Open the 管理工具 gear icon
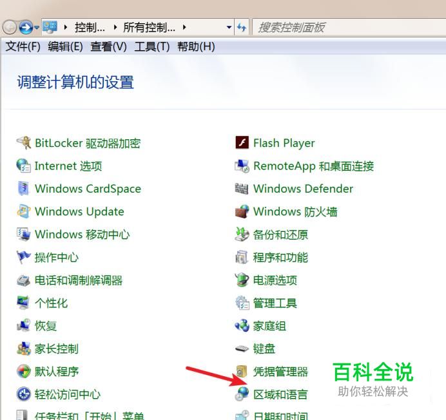The width and height of the screenshot is (446, 420). (x=242, y=303)
